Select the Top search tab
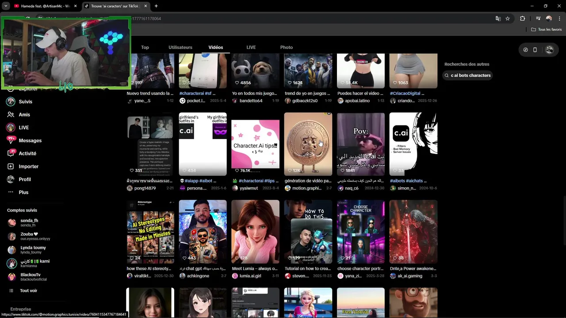 (x=145, y=47)
